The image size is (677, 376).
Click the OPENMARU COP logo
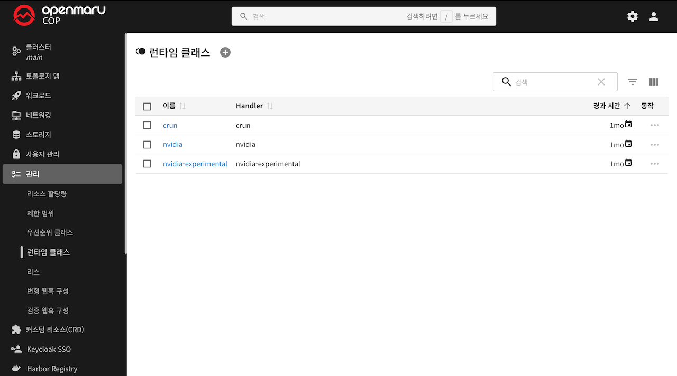(x=59, y=16)
